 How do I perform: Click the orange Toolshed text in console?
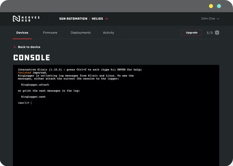point(24,73)
